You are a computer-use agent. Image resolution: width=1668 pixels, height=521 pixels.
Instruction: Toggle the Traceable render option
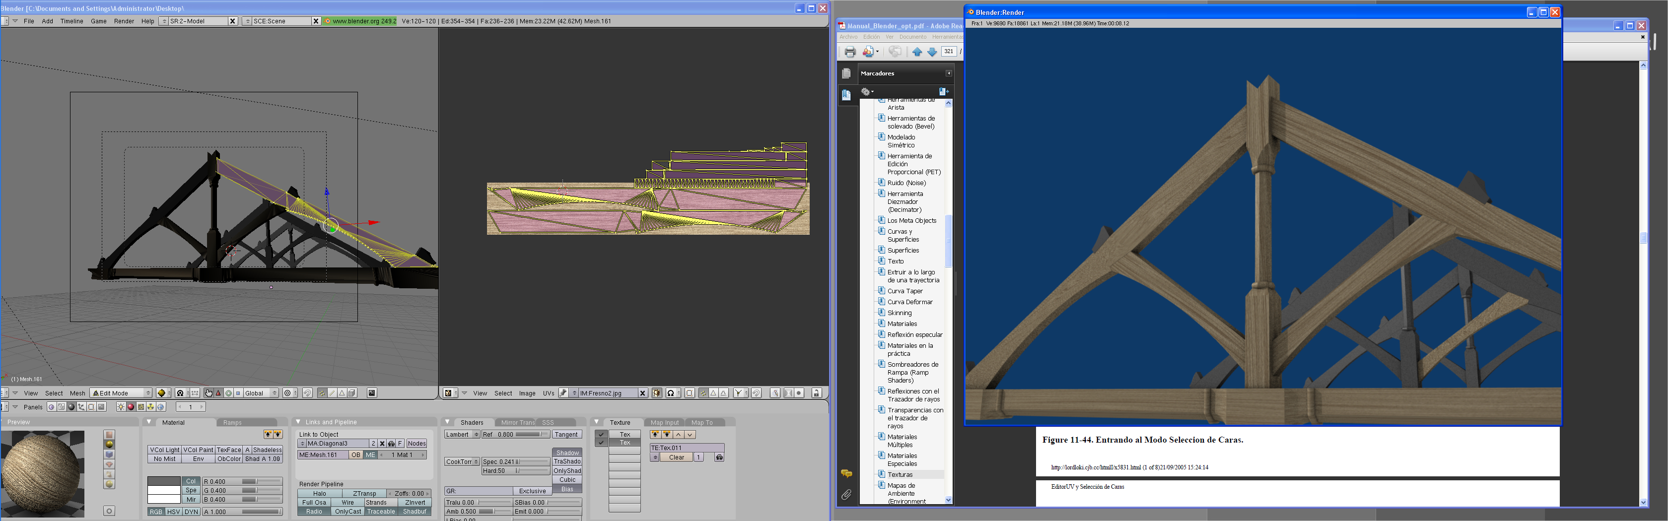pyautogui.click(x=381, y=512)
